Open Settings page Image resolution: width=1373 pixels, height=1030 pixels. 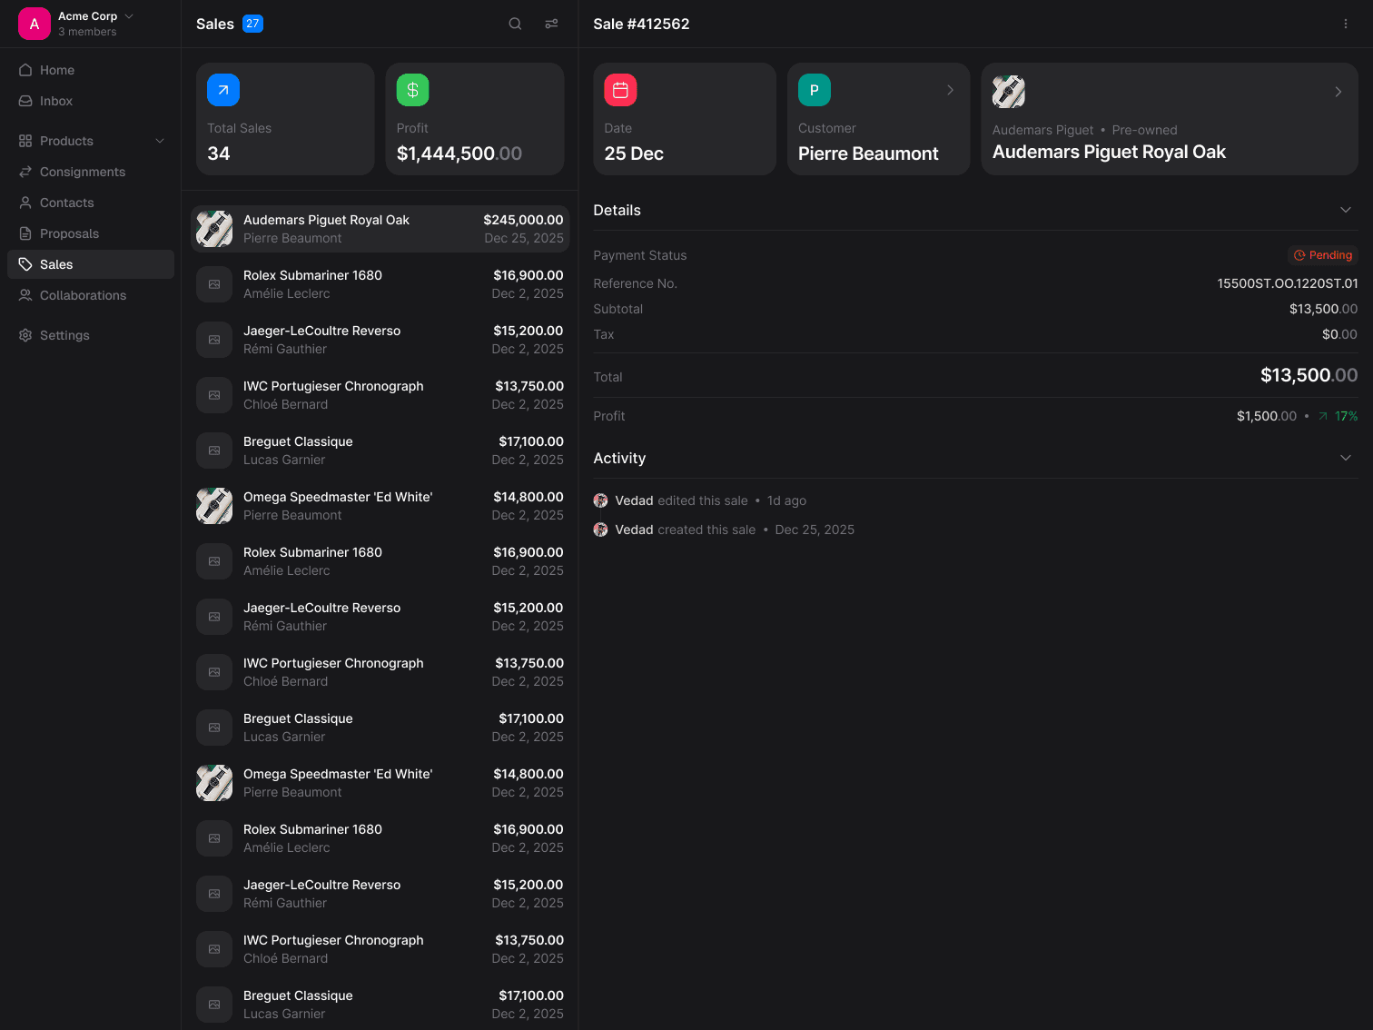[91, 335]
